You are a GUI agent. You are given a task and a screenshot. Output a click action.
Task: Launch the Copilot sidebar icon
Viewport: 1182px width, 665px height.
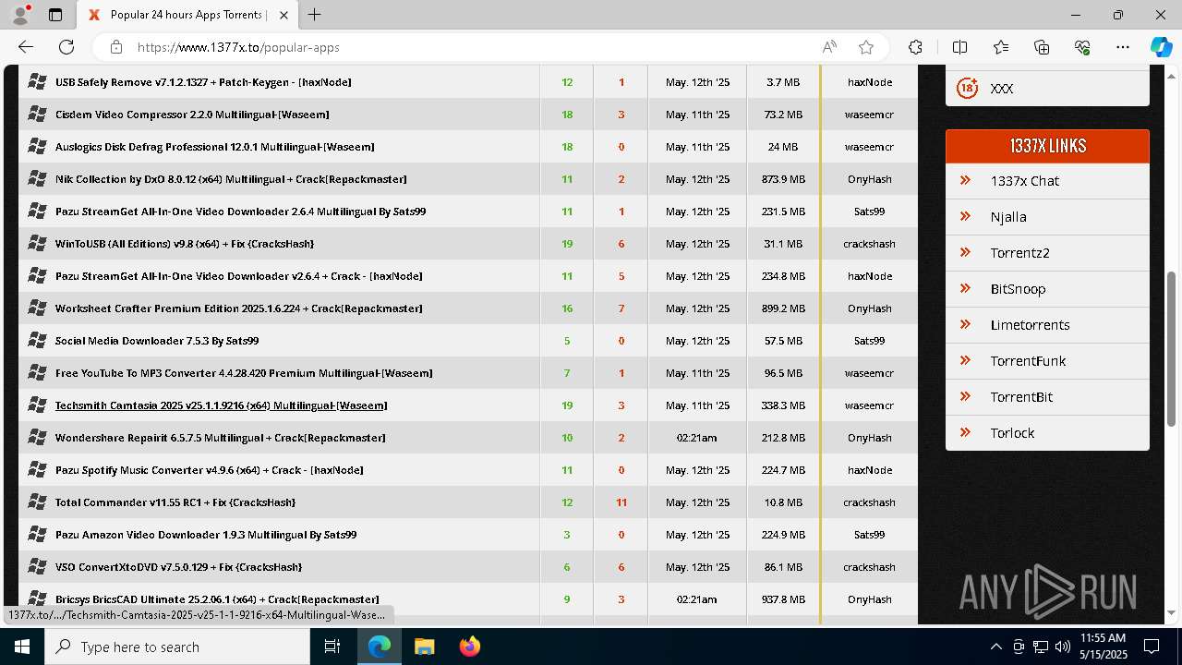coord(1161,47)
